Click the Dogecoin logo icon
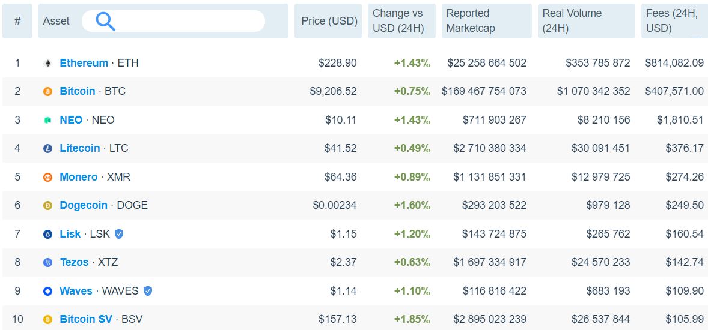The width and height of the screenshot is (708, 330). tap(48, 206)
